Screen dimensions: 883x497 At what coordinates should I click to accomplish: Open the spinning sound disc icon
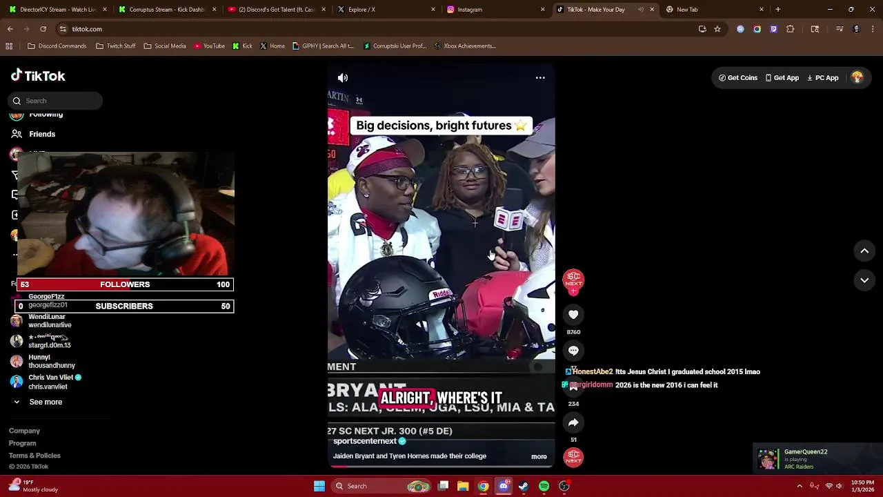coord(573,457)
